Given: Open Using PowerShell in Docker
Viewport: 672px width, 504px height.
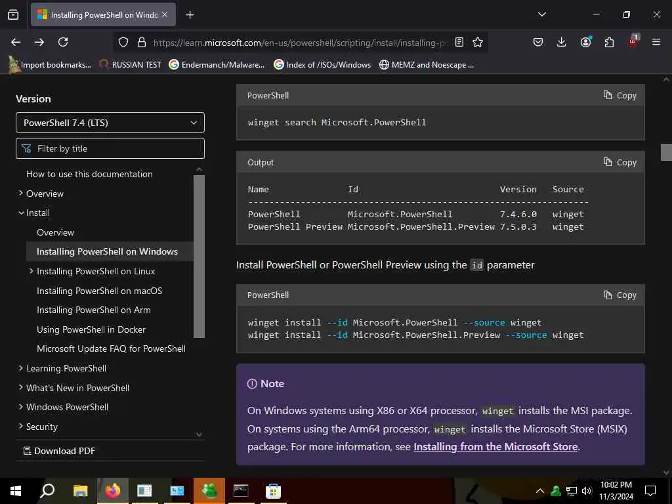Looking at the screenshot, I should [x=91, y=329].
